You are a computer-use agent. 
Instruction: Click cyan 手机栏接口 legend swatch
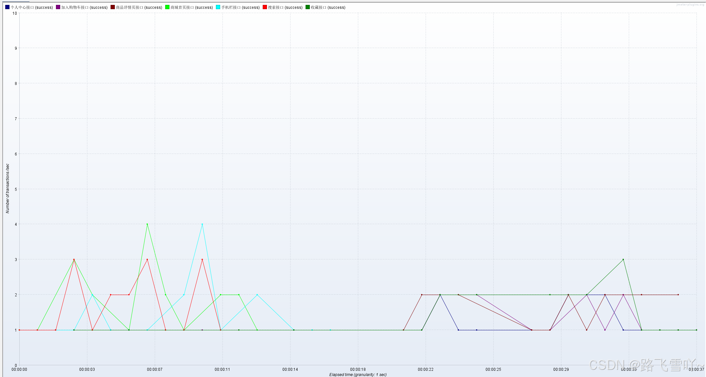click(218, 7)
